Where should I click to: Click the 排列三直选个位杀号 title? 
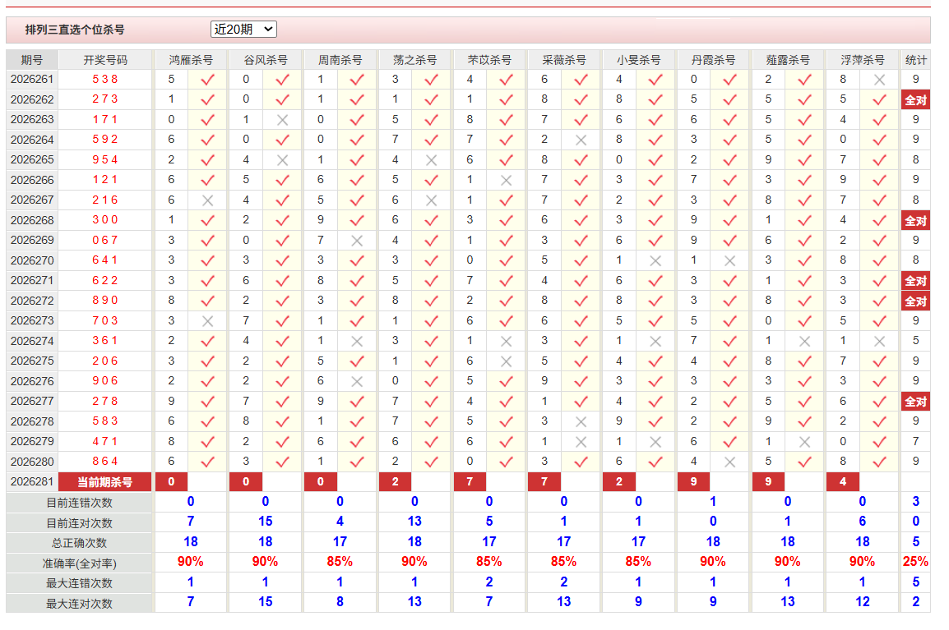click(x=75, y=30)
